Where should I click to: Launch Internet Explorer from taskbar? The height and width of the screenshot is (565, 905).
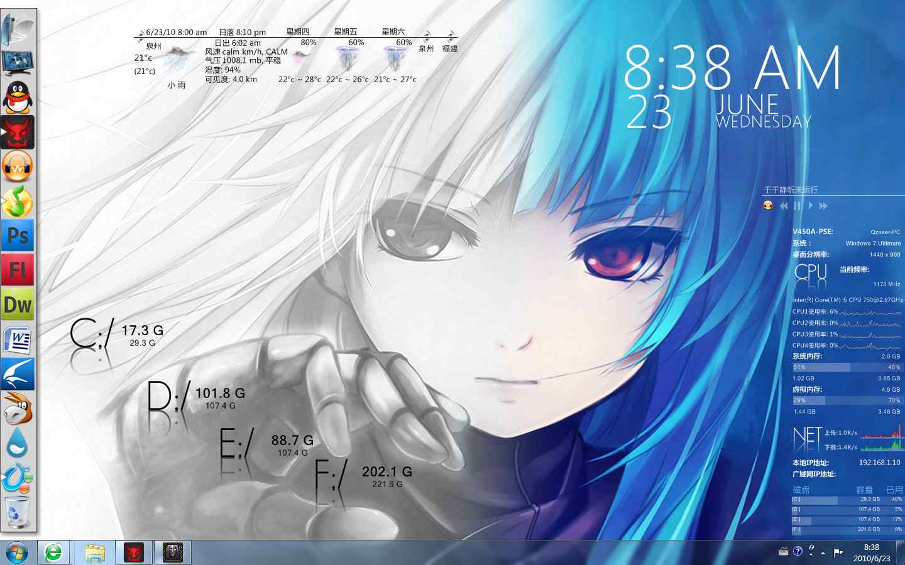coord(54,553)
